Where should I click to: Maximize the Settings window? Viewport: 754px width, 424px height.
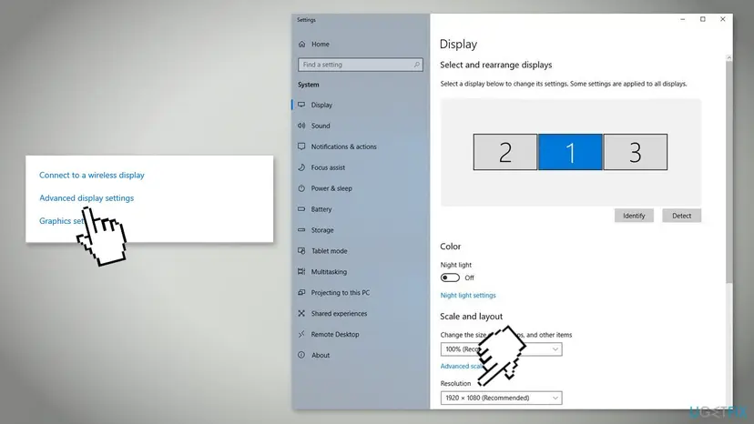tap(702, 19)
